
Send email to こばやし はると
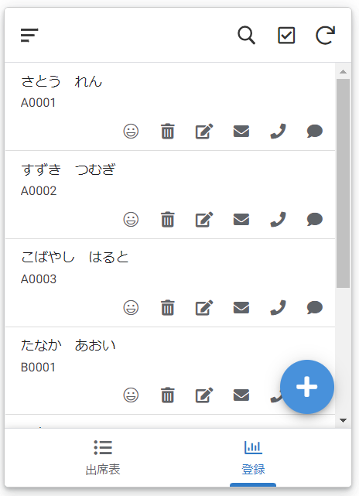coord(241,307)
